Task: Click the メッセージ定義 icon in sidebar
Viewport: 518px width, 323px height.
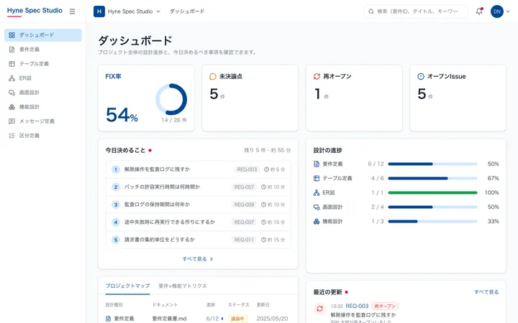Action: 12,121
